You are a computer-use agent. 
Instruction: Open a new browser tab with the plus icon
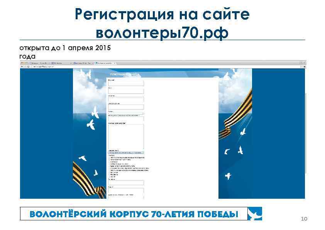[x=118, y=63]
